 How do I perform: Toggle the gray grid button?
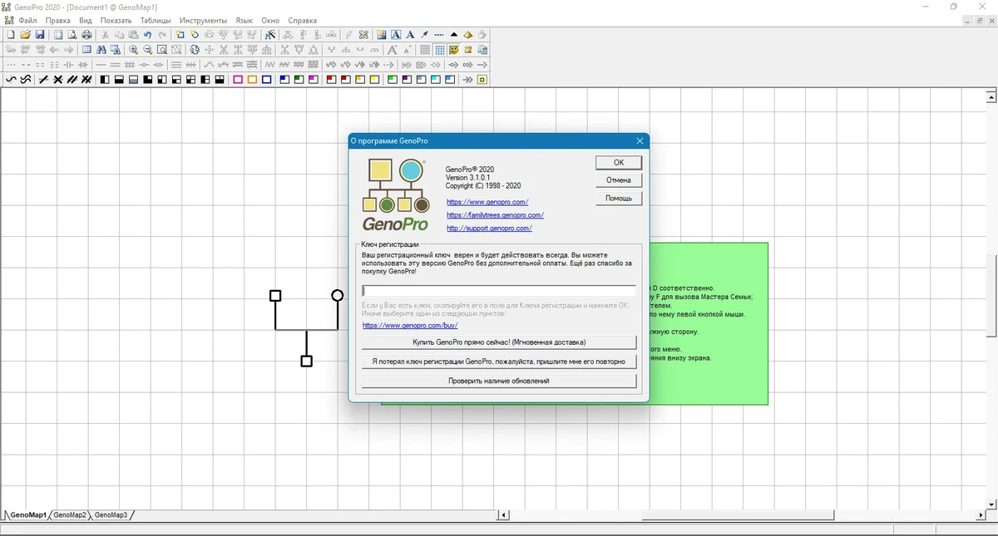click(x=425, y=50)
